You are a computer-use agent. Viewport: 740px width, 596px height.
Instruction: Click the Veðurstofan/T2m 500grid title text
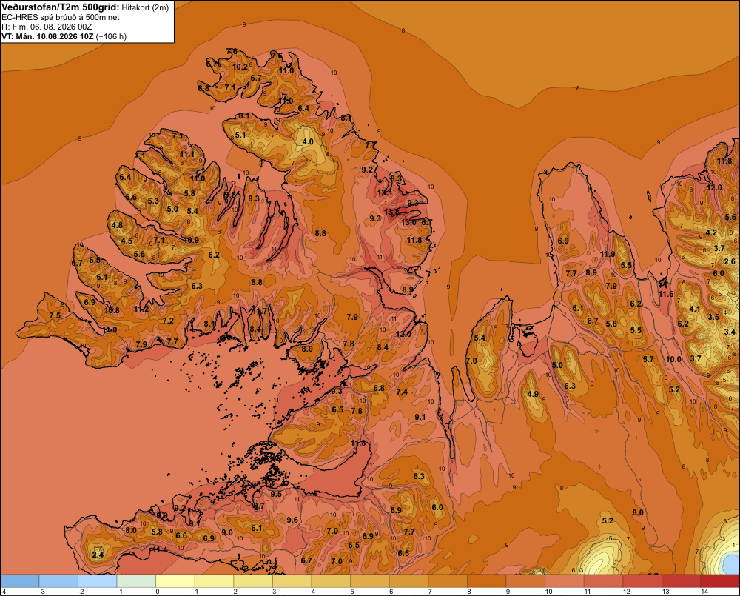click(x=60, y=7)
